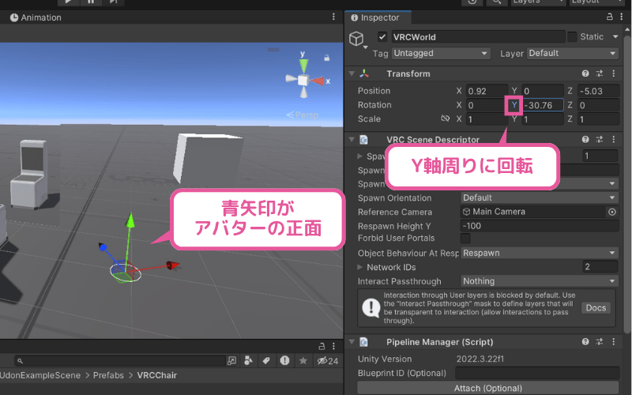The height and width of the screenshot is (395, 632).
Task: Open Object Behaviour At Respawn dropdown
Action: coord(540,253)
